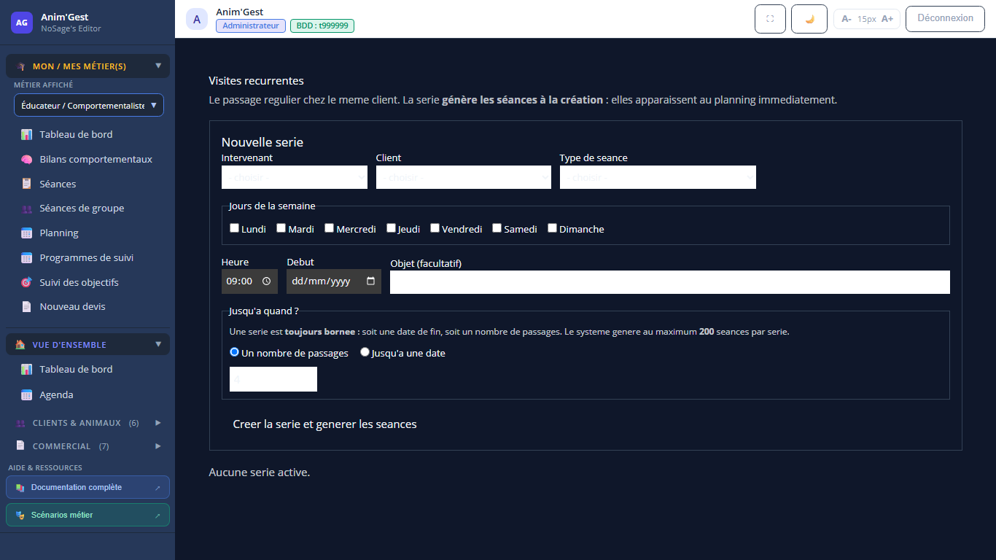Check the Lundi checkbox
The height and width of the screenshot is (560, 996).
(235, 228)
